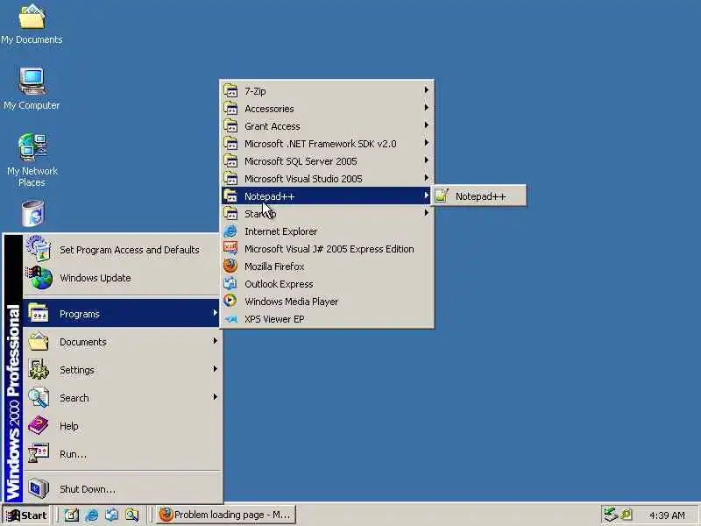This screenshot has width=701, height=526.
Task: Select the Notepad++ folder entry in Programs
Action: [x=326, y=195]
